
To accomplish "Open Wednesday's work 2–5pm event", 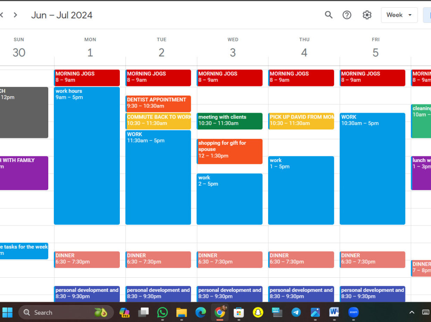I will point(230,199).
